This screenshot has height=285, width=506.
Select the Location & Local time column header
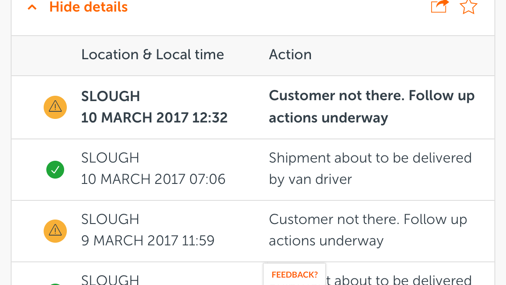(x=152, y=54)
